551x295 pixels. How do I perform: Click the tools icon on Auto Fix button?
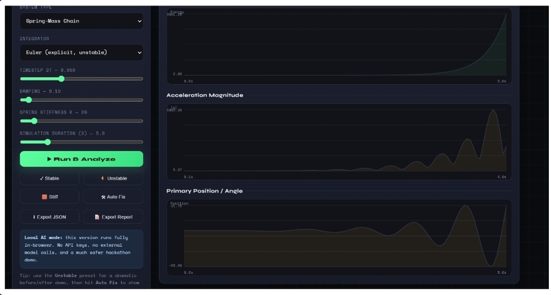[103, 197]
